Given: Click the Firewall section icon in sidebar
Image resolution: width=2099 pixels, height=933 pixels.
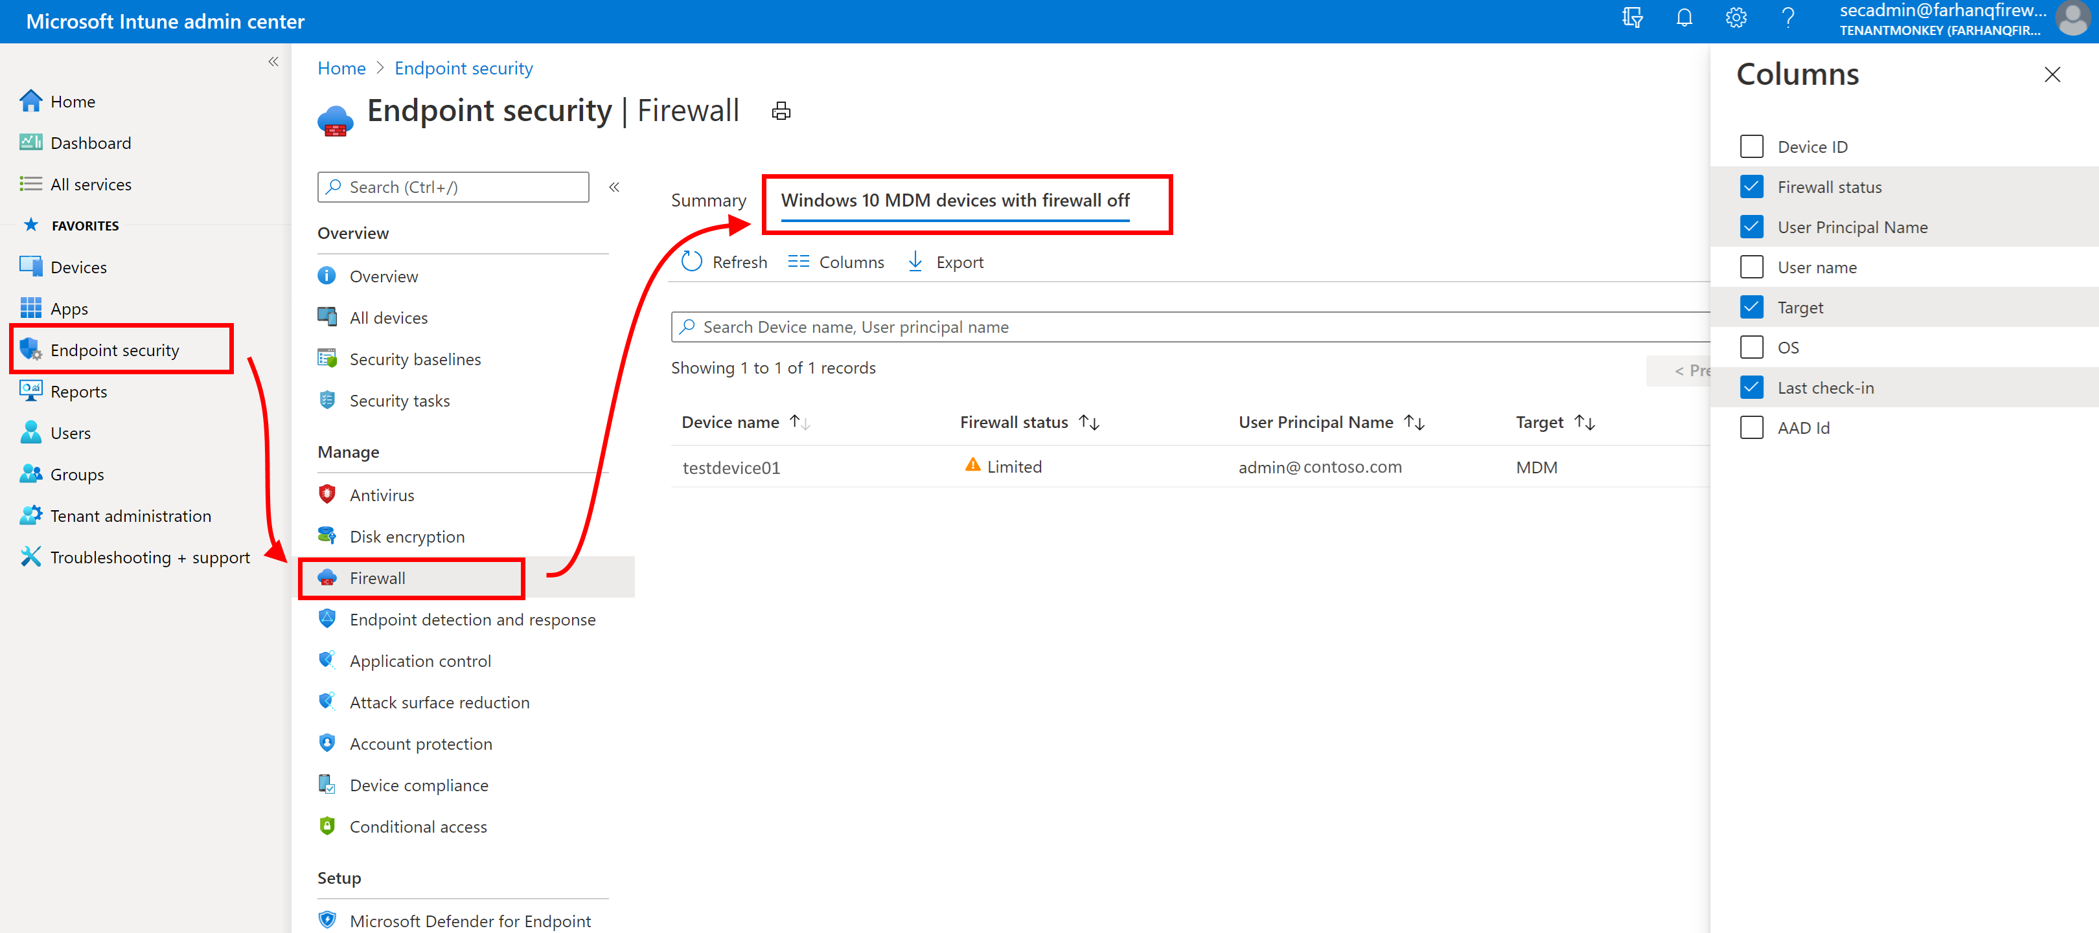Looking at the screenshot, I should coord(327,577).
